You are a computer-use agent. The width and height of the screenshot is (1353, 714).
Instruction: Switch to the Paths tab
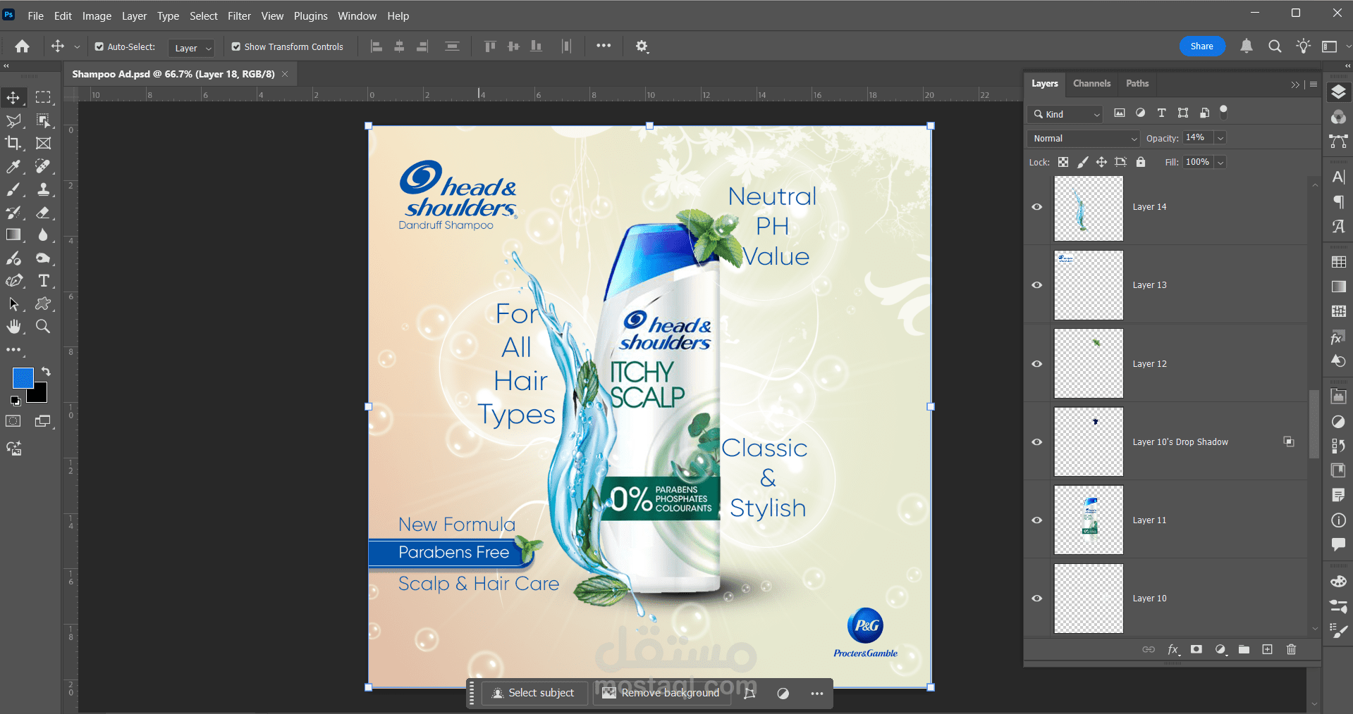point(1137,83)
